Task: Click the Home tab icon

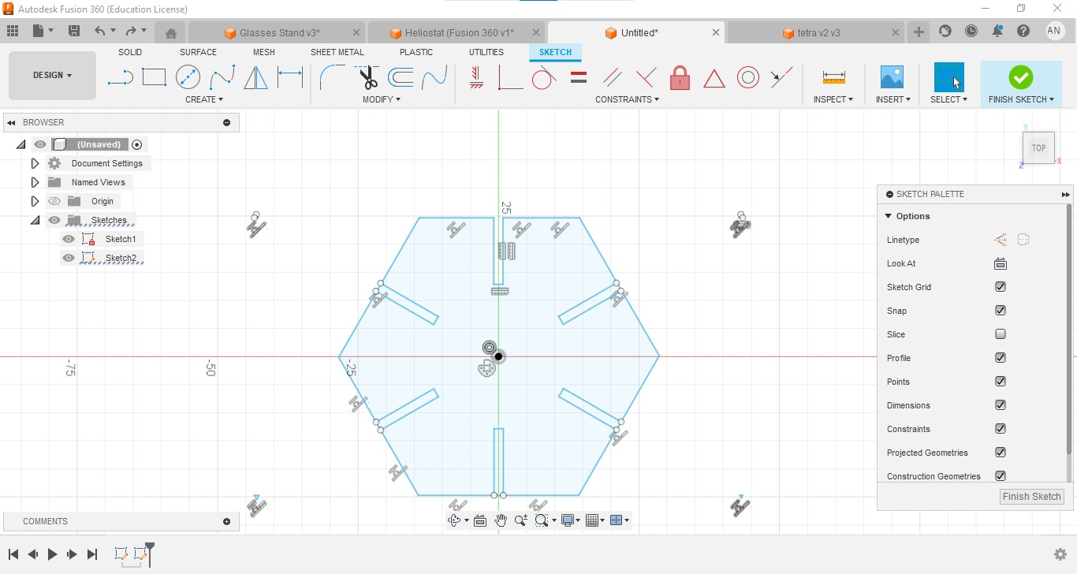Action: 170,33
